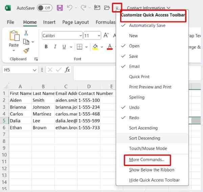
Task: Choose Sort Ascending menu entry
Action: tap(152, 128)
